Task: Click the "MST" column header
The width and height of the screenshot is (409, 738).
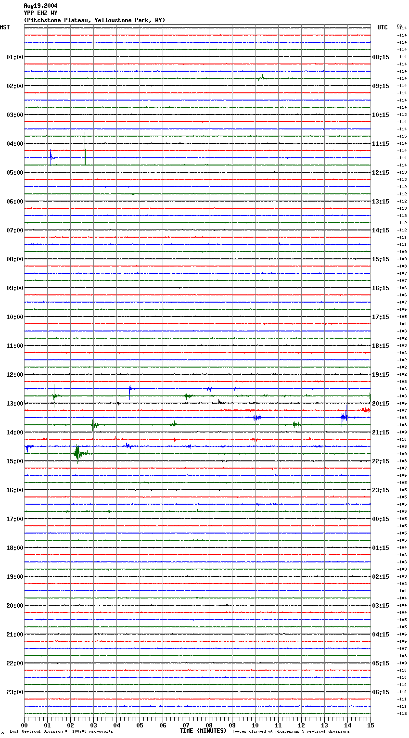Action: coord(5,27)
